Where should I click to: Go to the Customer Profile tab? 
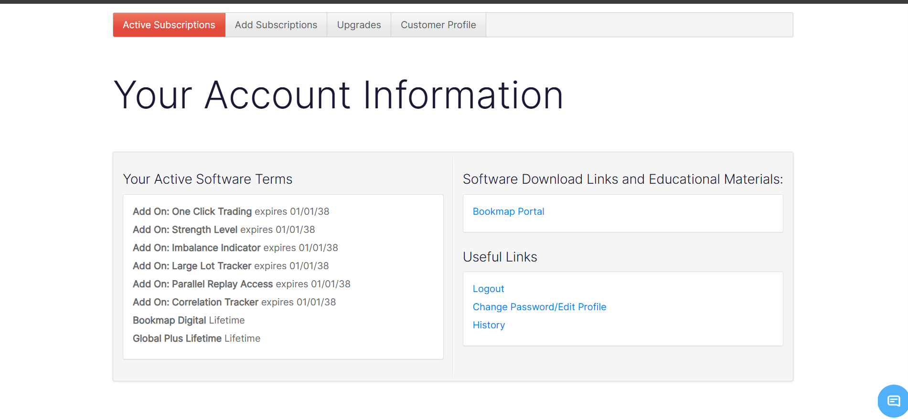click(438, 25)
